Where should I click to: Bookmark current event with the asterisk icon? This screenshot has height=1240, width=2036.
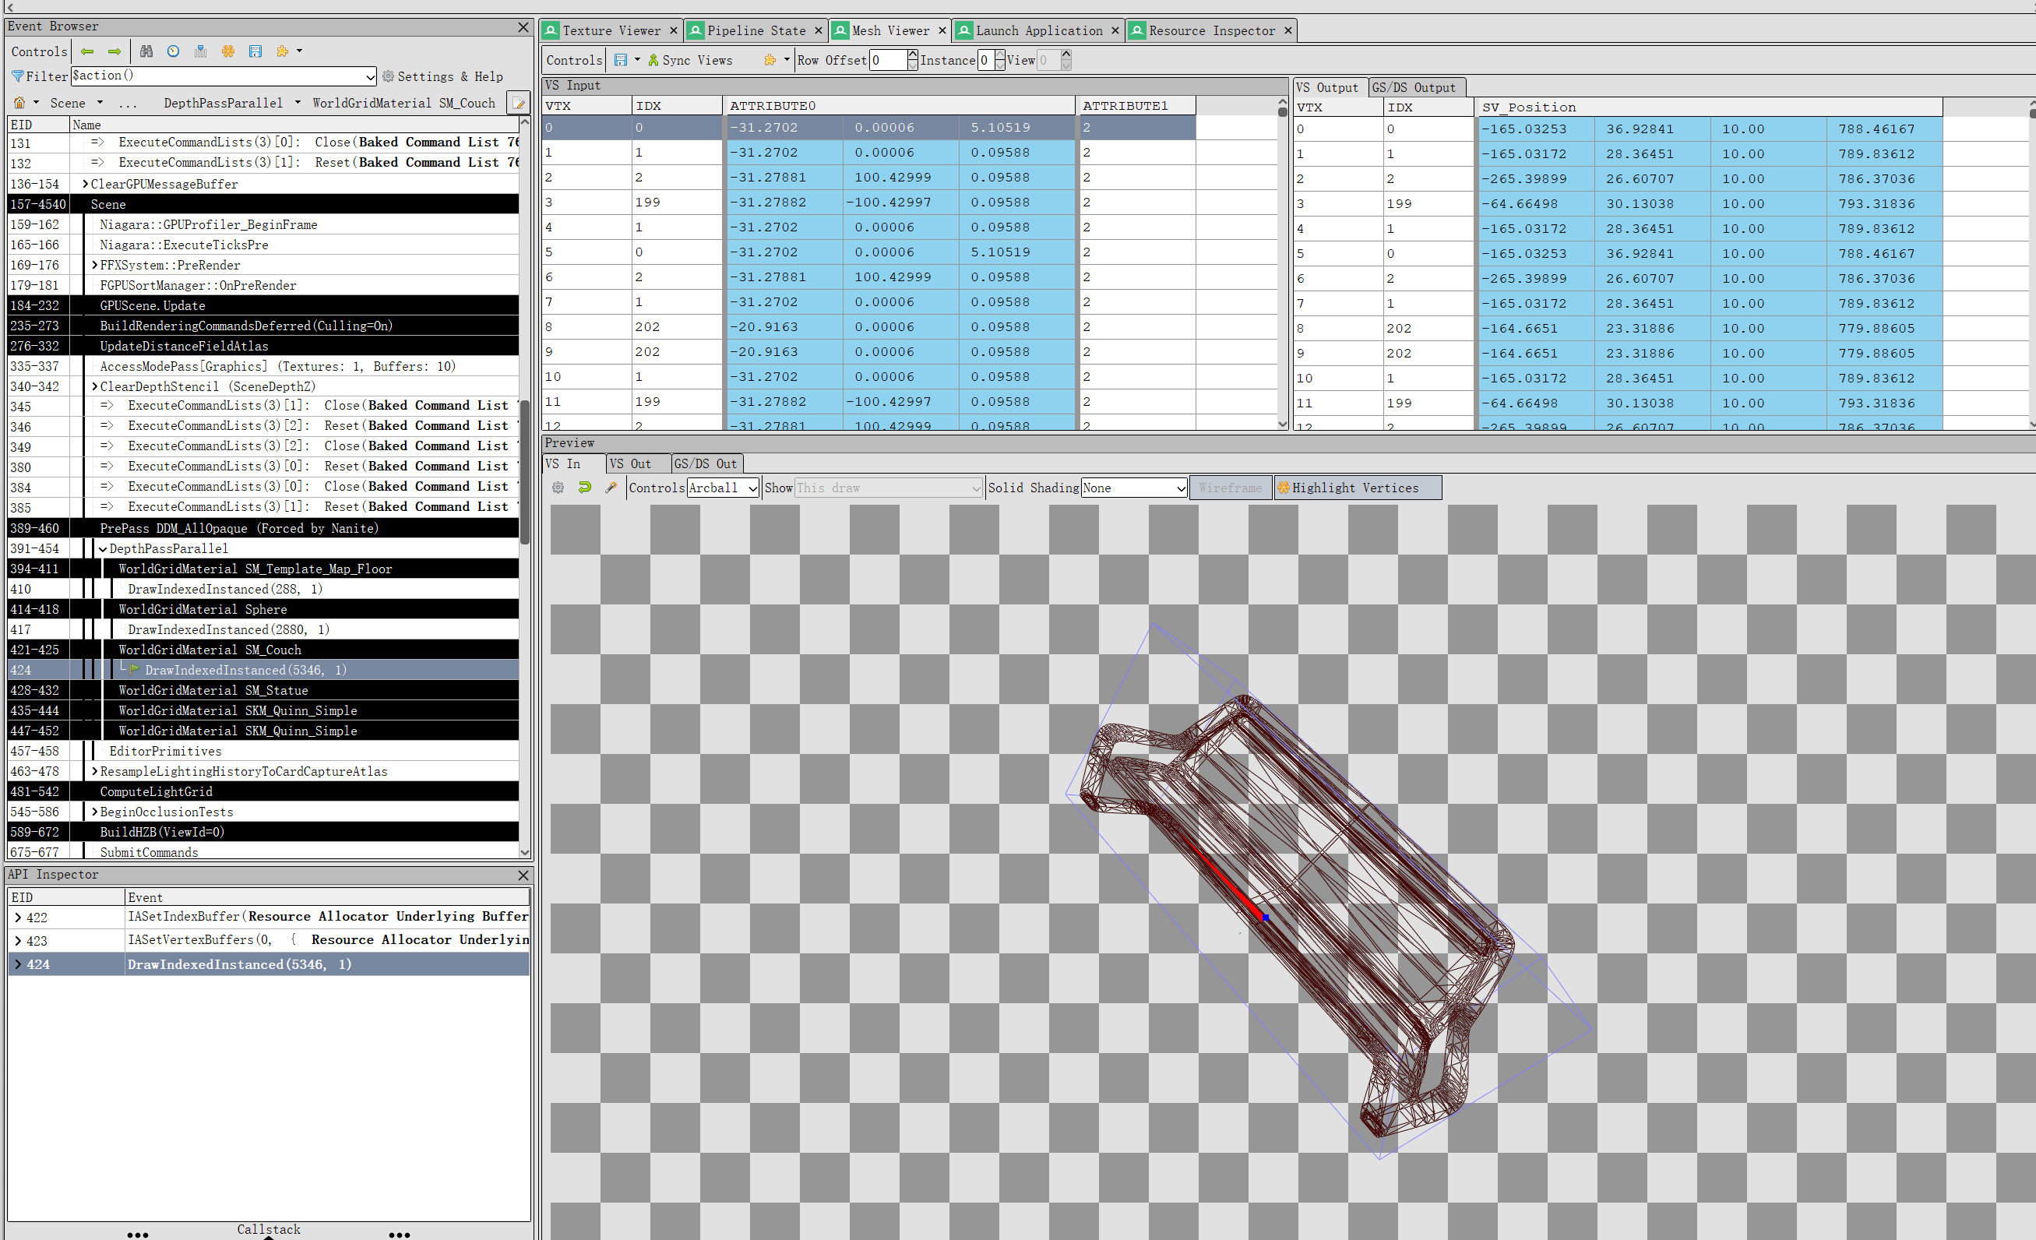228,51
